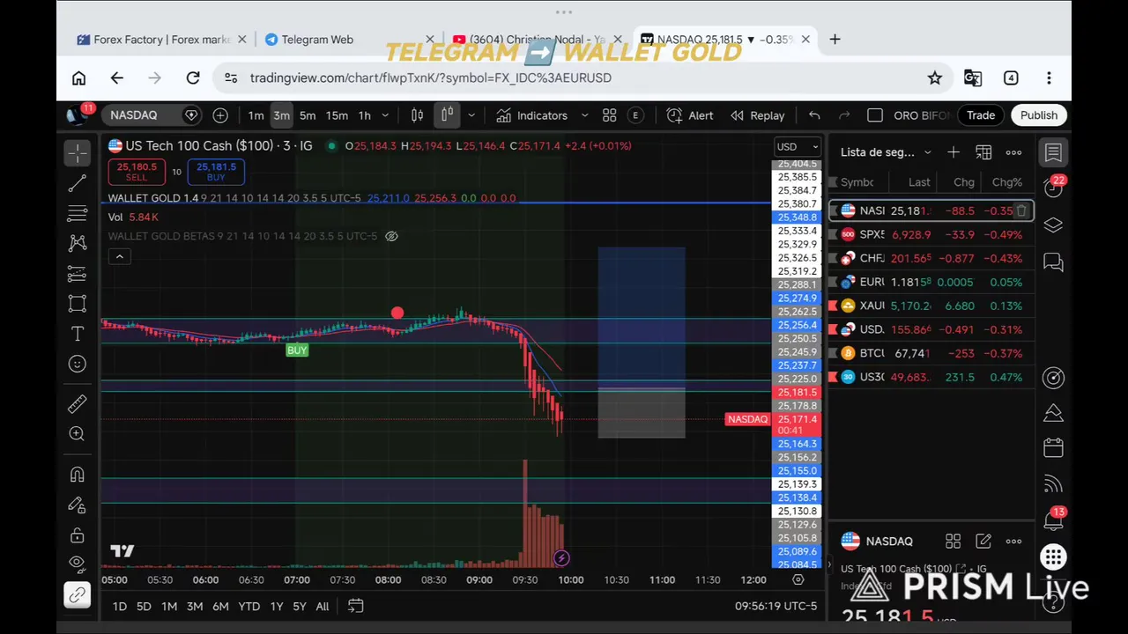Select the 1m timeframe
This screenshot has width=1128, height=634.
(256, 115)
